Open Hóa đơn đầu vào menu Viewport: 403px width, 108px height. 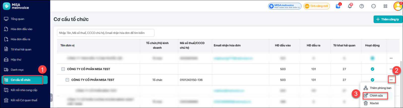click(x=21, y=29)
